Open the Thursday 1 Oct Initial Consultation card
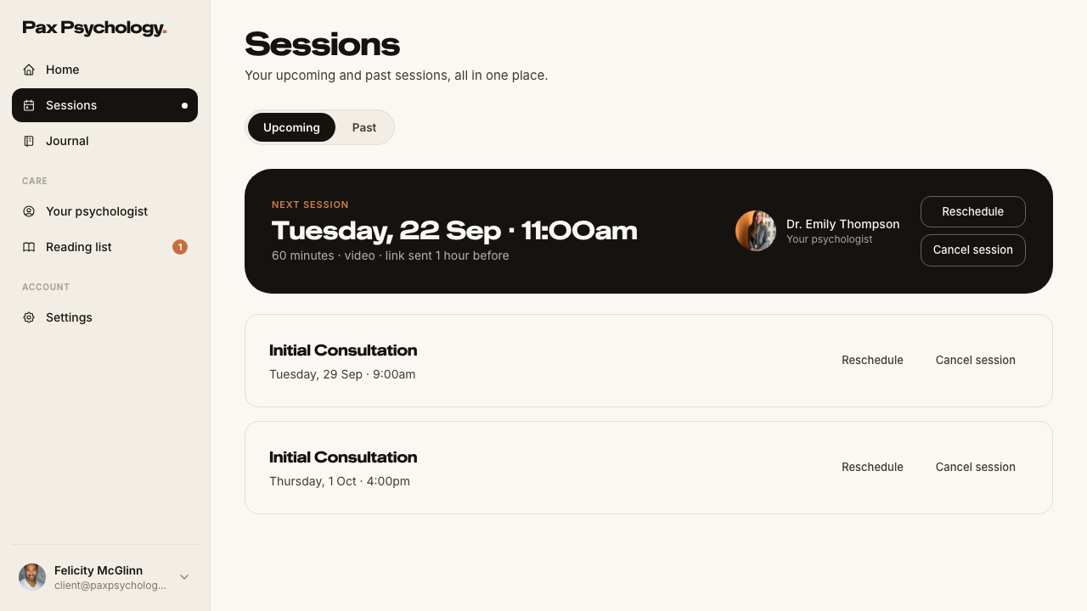The width and height of the screenshot is (1087, 611). click(649, 468)
